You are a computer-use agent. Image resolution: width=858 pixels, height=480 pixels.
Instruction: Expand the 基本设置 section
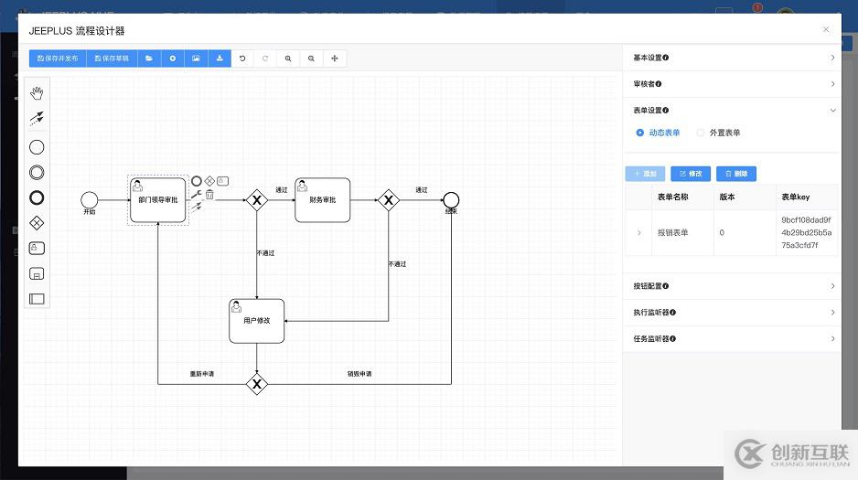732,58
